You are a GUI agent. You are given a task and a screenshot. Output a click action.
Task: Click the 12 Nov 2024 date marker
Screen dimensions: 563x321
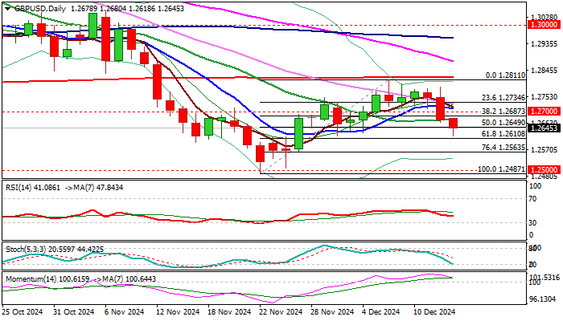pyautogui.click(x=178, y=312)
